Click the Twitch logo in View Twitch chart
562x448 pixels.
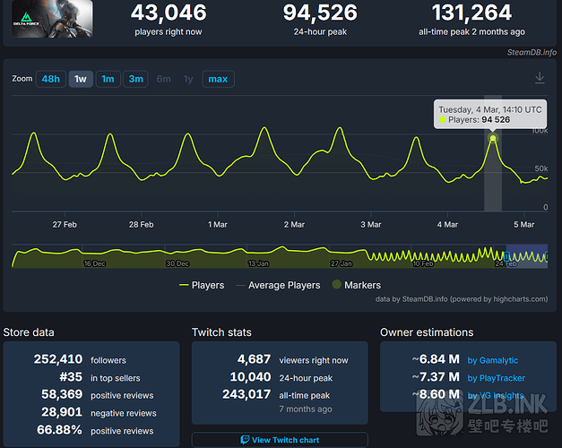tap(245, 440)
